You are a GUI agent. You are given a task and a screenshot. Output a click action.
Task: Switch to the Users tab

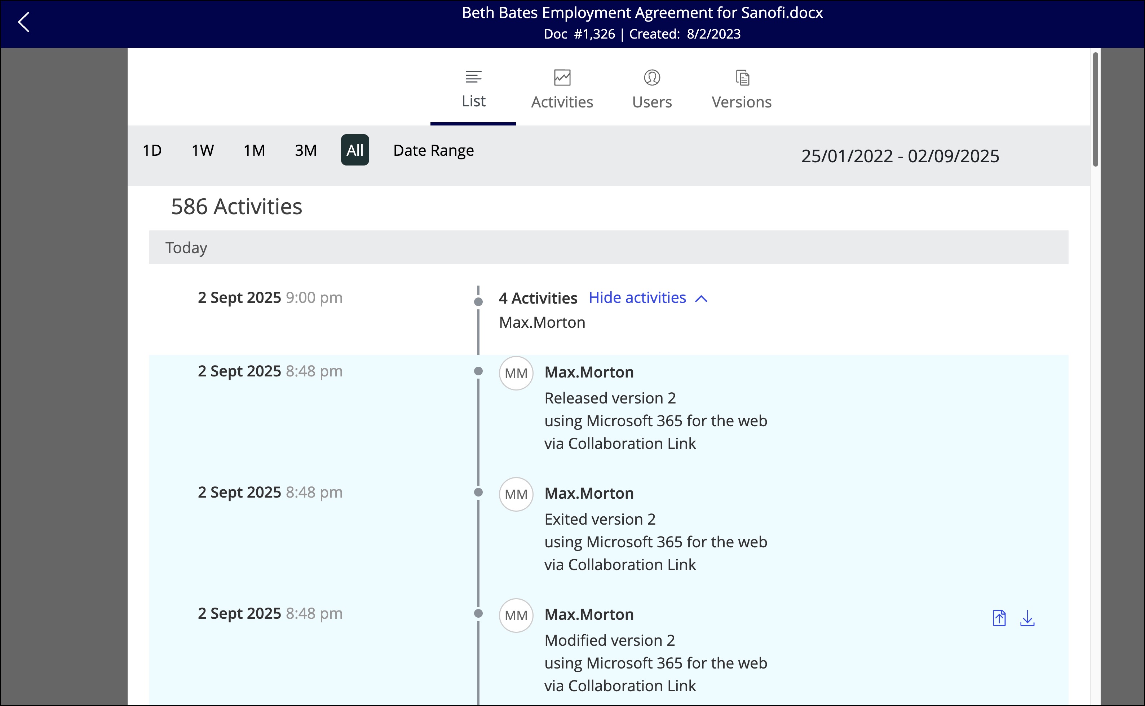651,102
